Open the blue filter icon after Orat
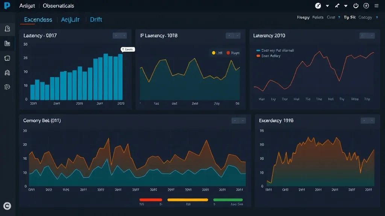Screen dimensions: 385x216 (339, 17)
